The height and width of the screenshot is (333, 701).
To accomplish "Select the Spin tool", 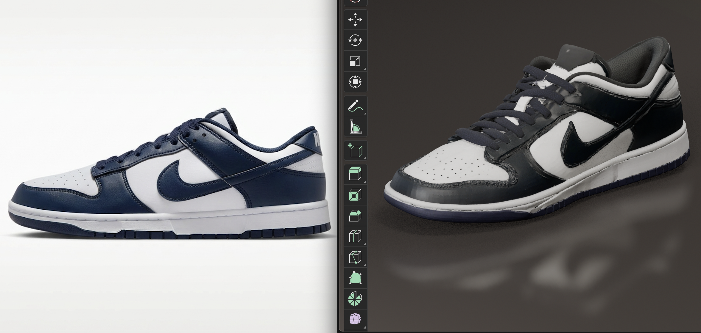I will pos(355,299).
